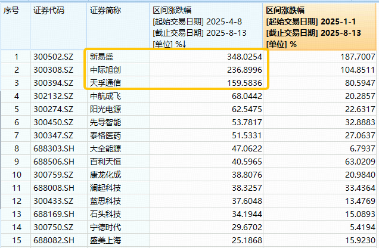Click the value 63.0209
379x248 pixels.
(360, 162)
